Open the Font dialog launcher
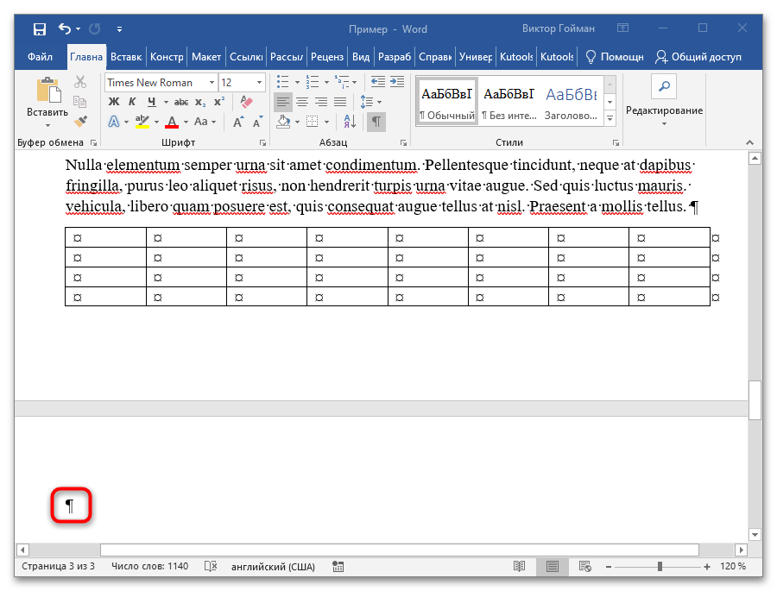 click(262, 143)
